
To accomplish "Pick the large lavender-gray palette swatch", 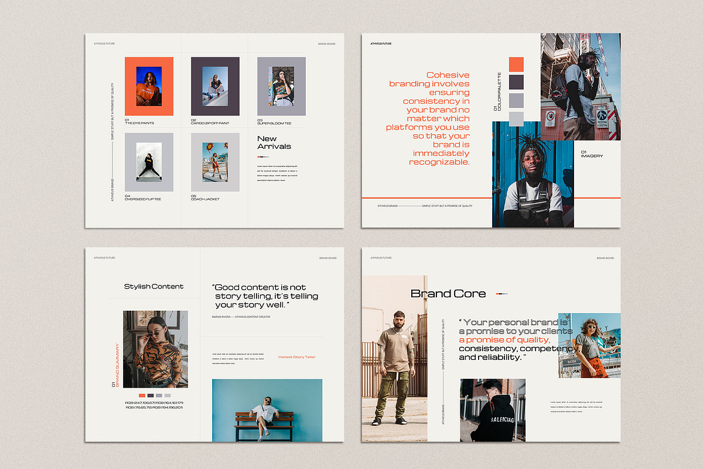I will click(x=516, y=101).
